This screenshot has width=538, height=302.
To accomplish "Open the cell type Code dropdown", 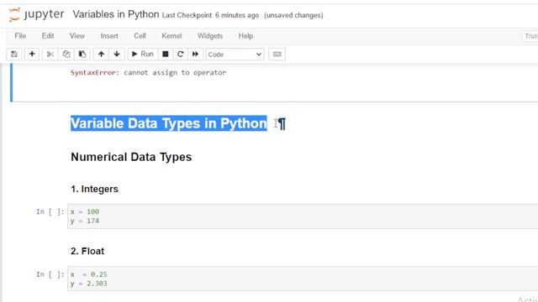I will click(235, 55).
